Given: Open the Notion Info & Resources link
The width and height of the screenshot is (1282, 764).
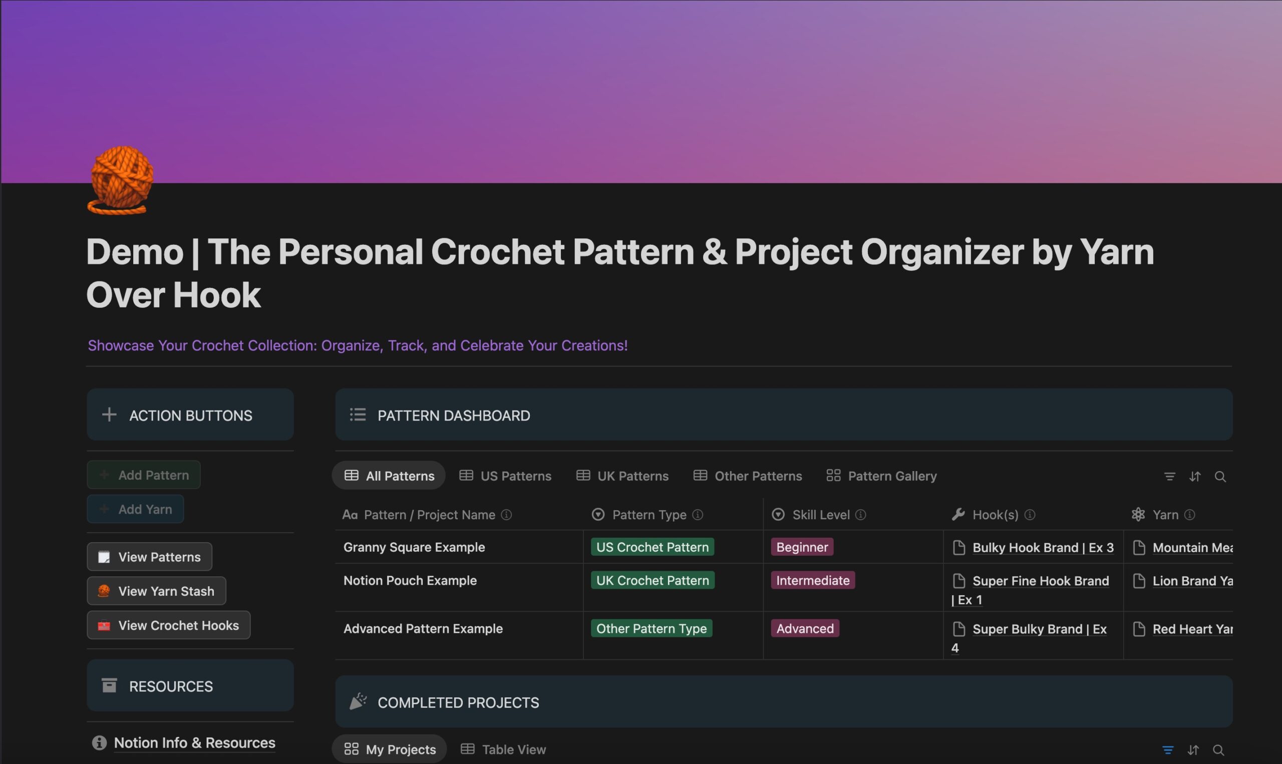Looking at the screenshot, I should [x=194, y=743].
